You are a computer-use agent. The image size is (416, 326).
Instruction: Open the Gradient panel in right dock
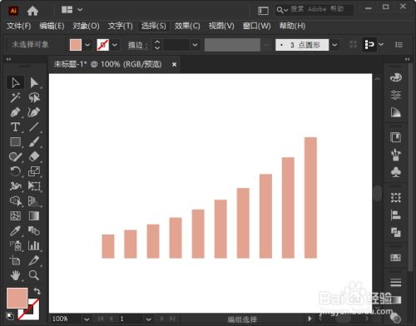pyautogui.click(x=396, y=112)
